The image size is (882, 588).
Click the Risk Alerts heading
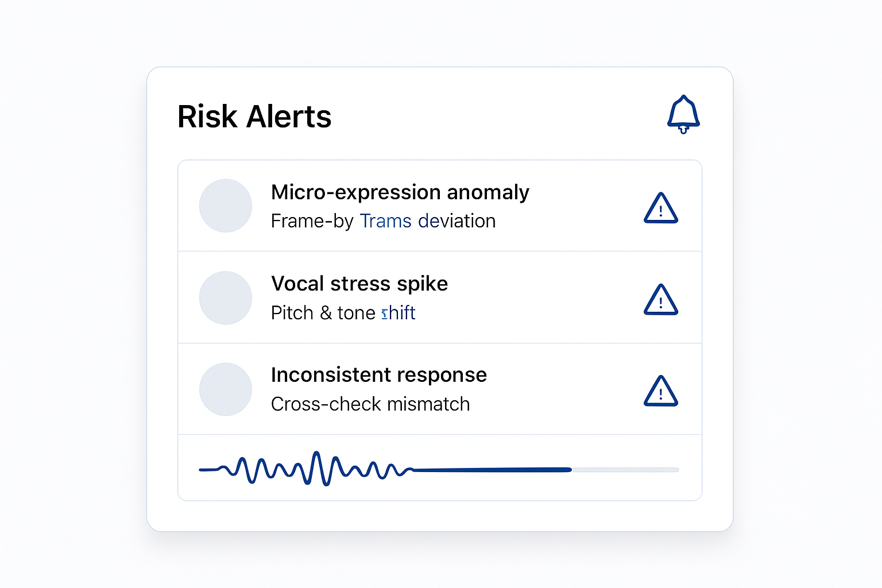254,117
